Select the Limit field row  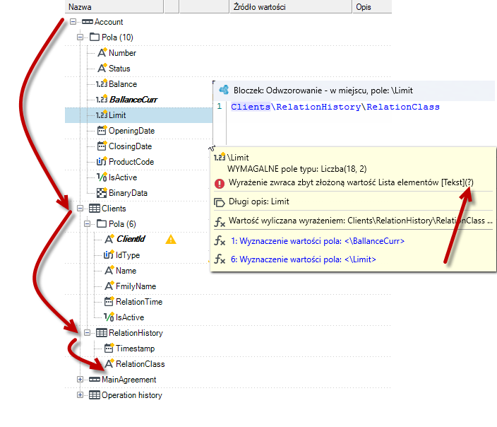click(139, 115)
